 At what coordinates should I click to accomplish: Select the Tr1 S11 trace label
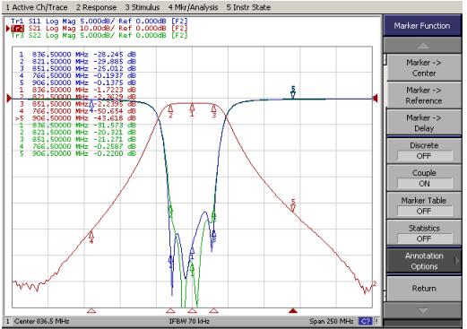99,22
